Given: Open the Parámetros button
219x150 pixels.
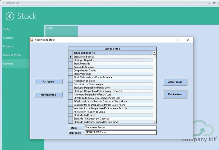Looking at the screenshot, I should (x=175, y=94).
